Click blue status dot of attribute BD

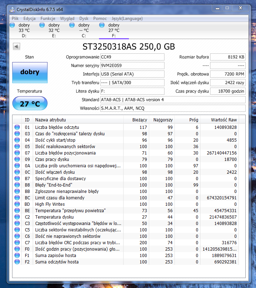click(17, 204)
